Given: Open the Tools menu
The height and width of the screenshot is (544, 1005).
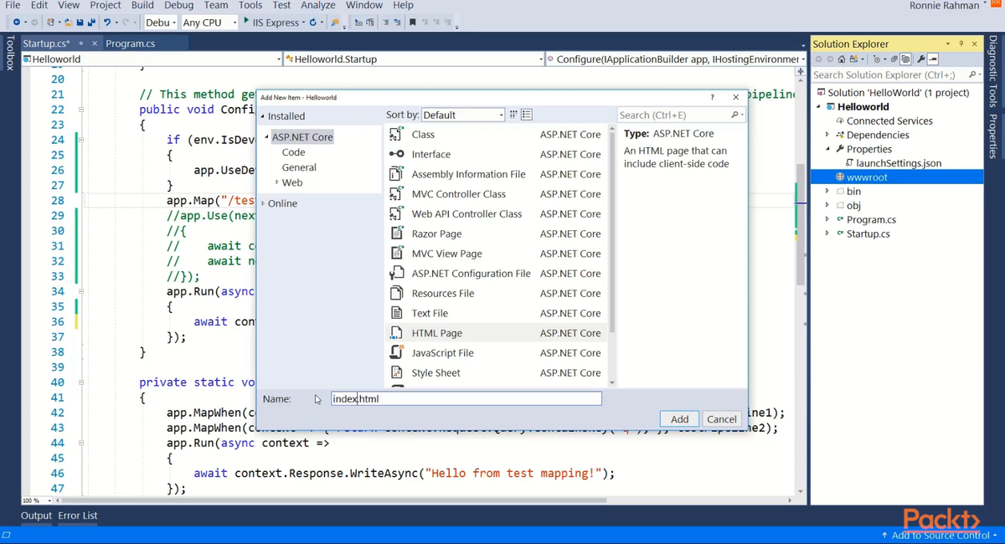Looking at the screenshot, I should [250, 5].
